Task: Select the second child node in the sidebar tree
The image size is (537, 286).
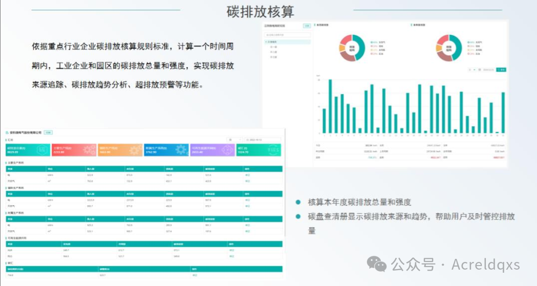Action: coord(274,52)
